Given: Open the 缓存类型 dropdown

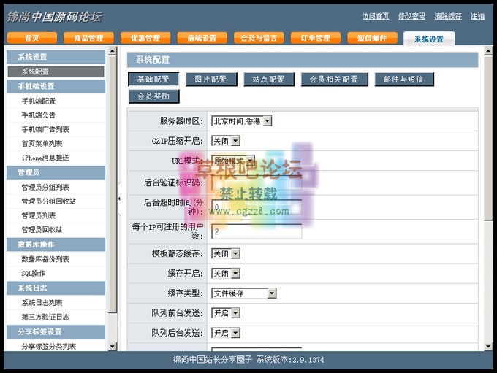Looking at the screenshot, I should (x=243, y=293).
